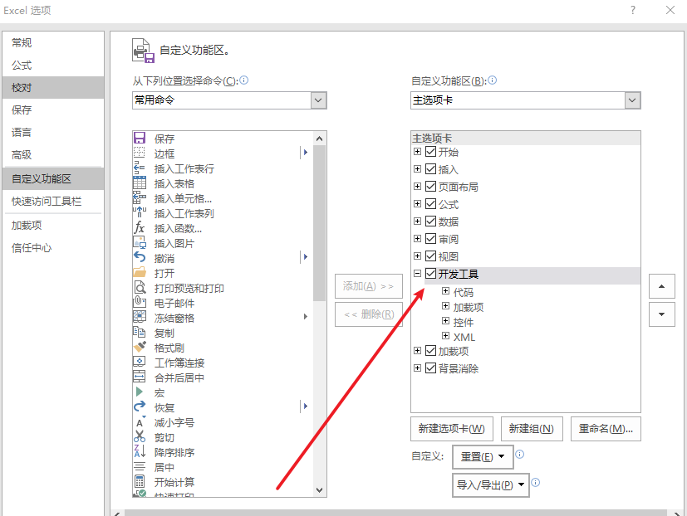Toggle the 页面布局 tab checkbox
This screenshot has width=687, height=516.
(430, 187)
